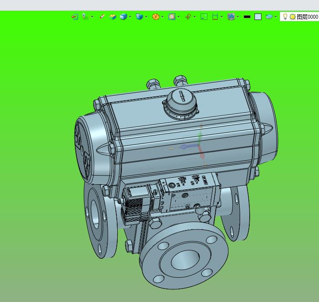The image size is (319, 302).
Task: Click the black line color swatch
Action: pyautogui.click(x=247, y=17)
